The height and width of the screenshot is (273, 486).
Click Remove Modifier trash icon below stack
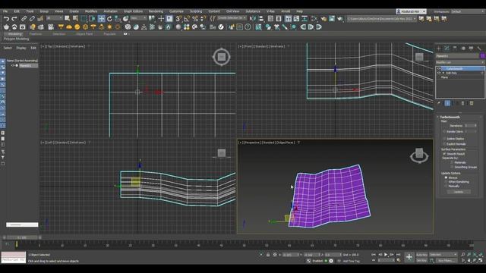462,103
